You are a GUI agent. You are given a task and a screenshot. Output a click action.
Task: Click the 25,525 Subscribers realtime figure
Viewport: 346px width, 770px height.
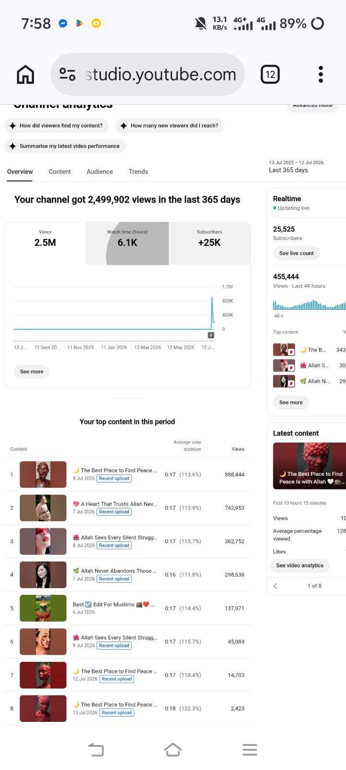click(284, 229)
